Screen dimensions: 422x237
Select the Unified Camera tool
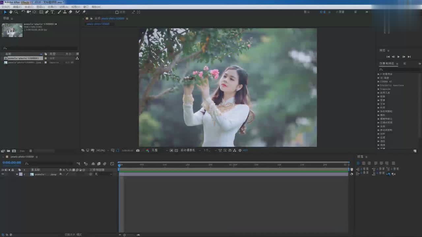click(29, 12)
